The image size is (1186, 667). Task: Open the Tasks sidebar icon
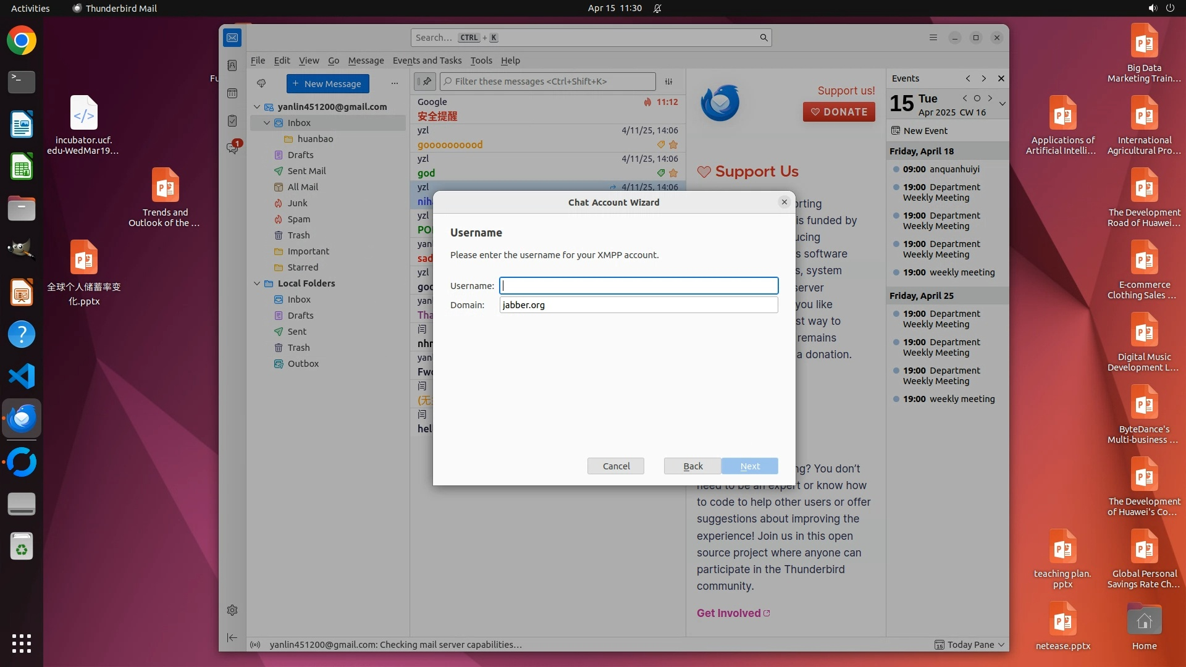[232, 121]
